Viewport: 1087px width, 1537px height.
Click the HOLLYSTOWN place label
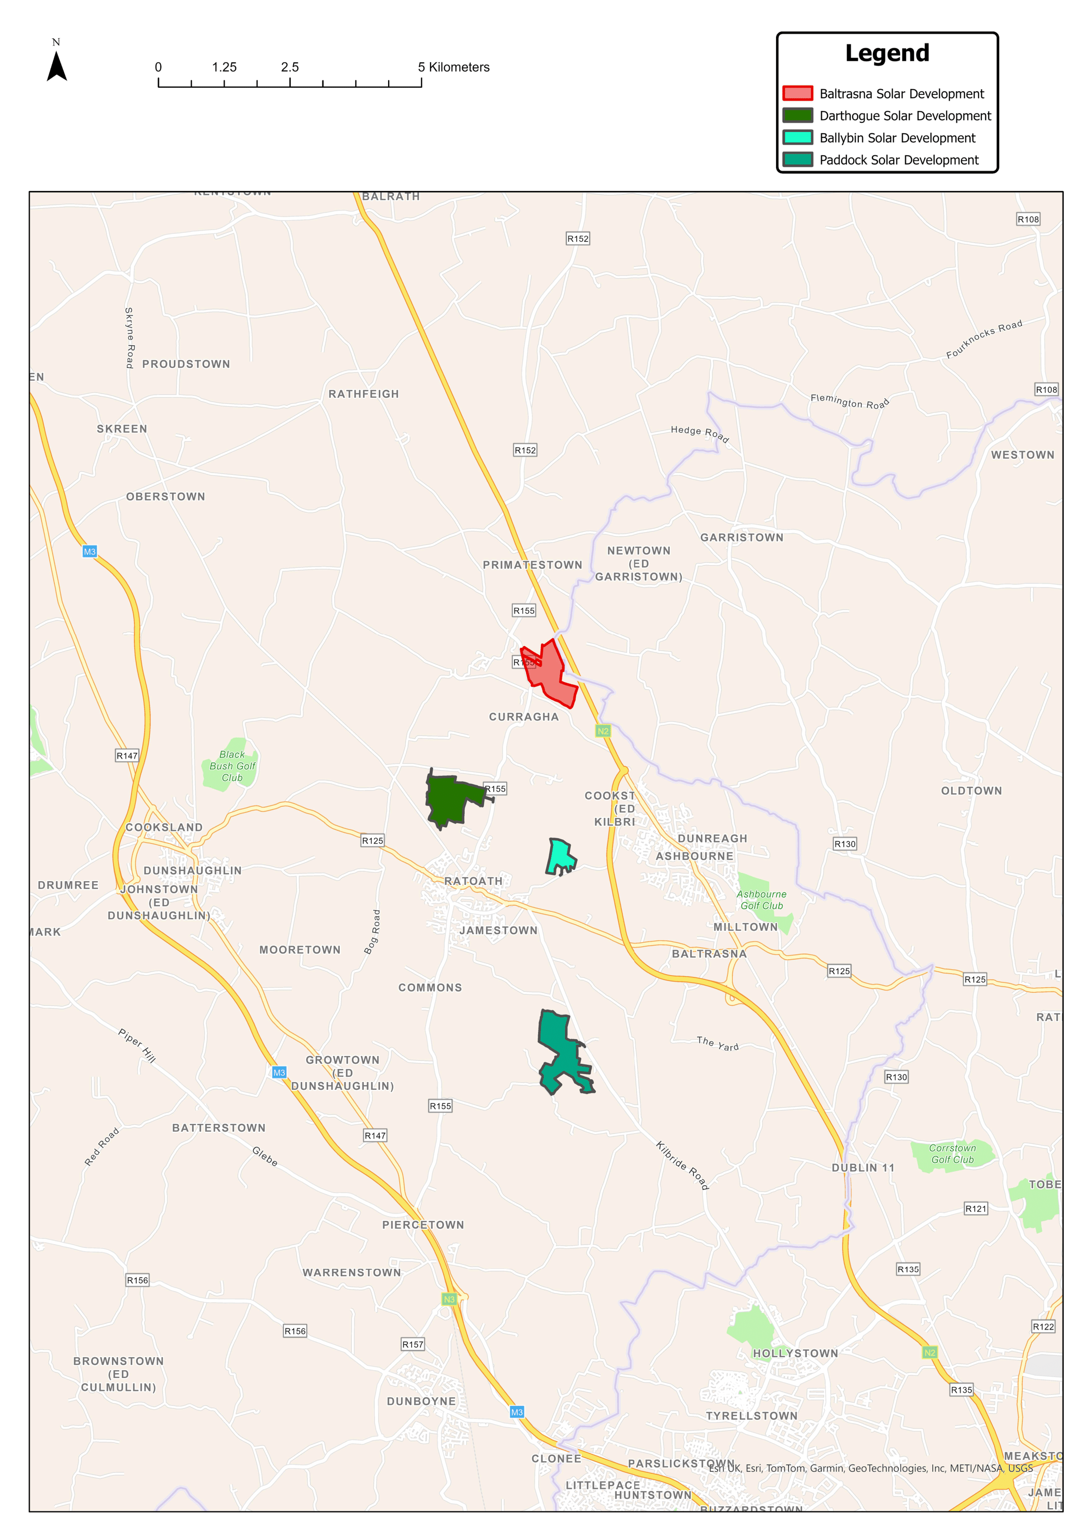tap(795, 1353)
